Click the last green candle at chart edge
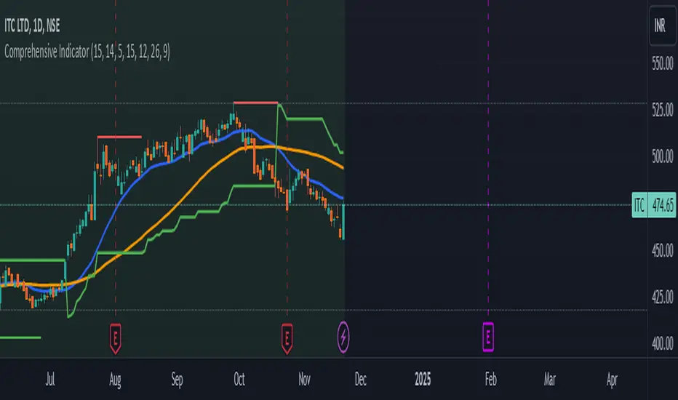Viewport: 678px width, 400px height. pyautogui.click(x=343, y=221)
